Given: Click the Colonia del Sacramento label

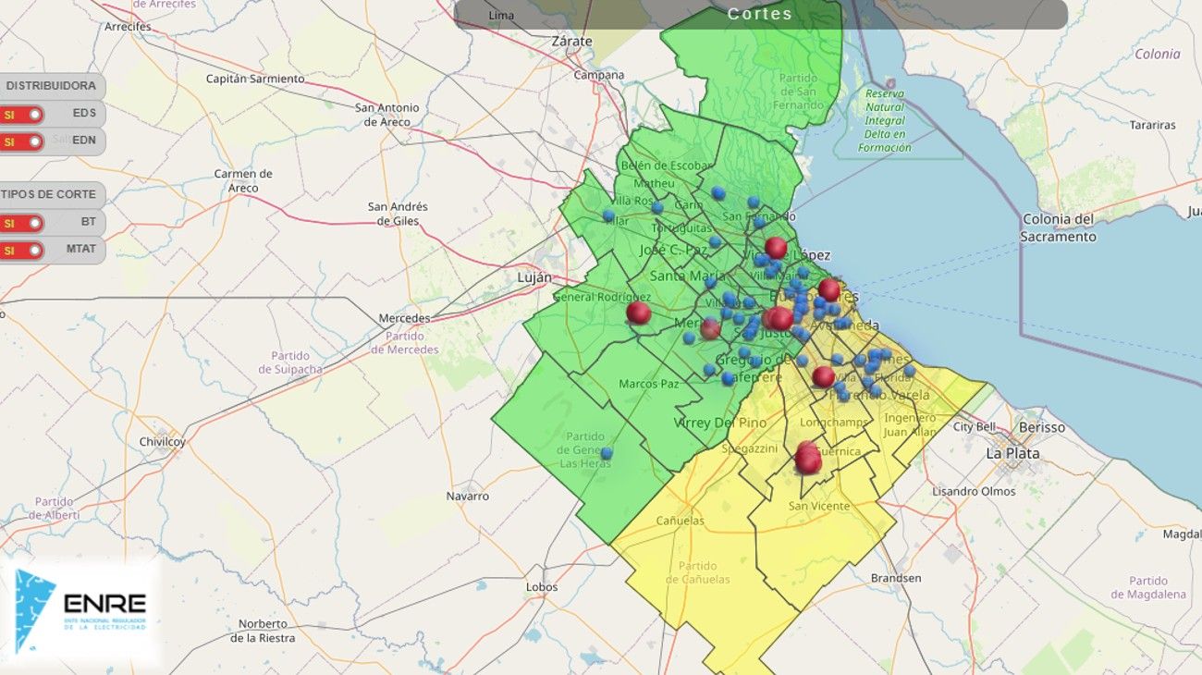Looking at the screenshot, I should click(x=1059, y=227).
